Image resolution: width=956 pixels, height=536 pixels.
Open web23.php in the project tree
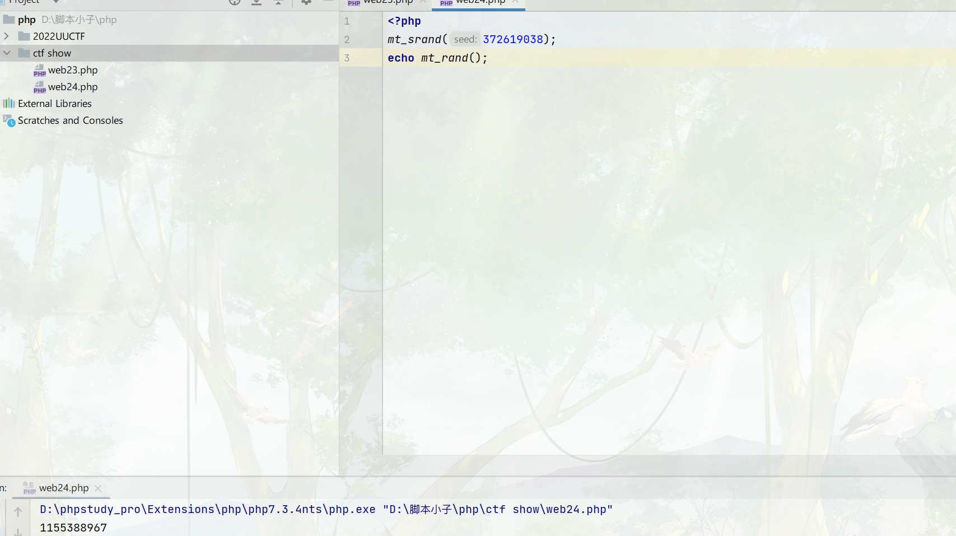point(73,70)
